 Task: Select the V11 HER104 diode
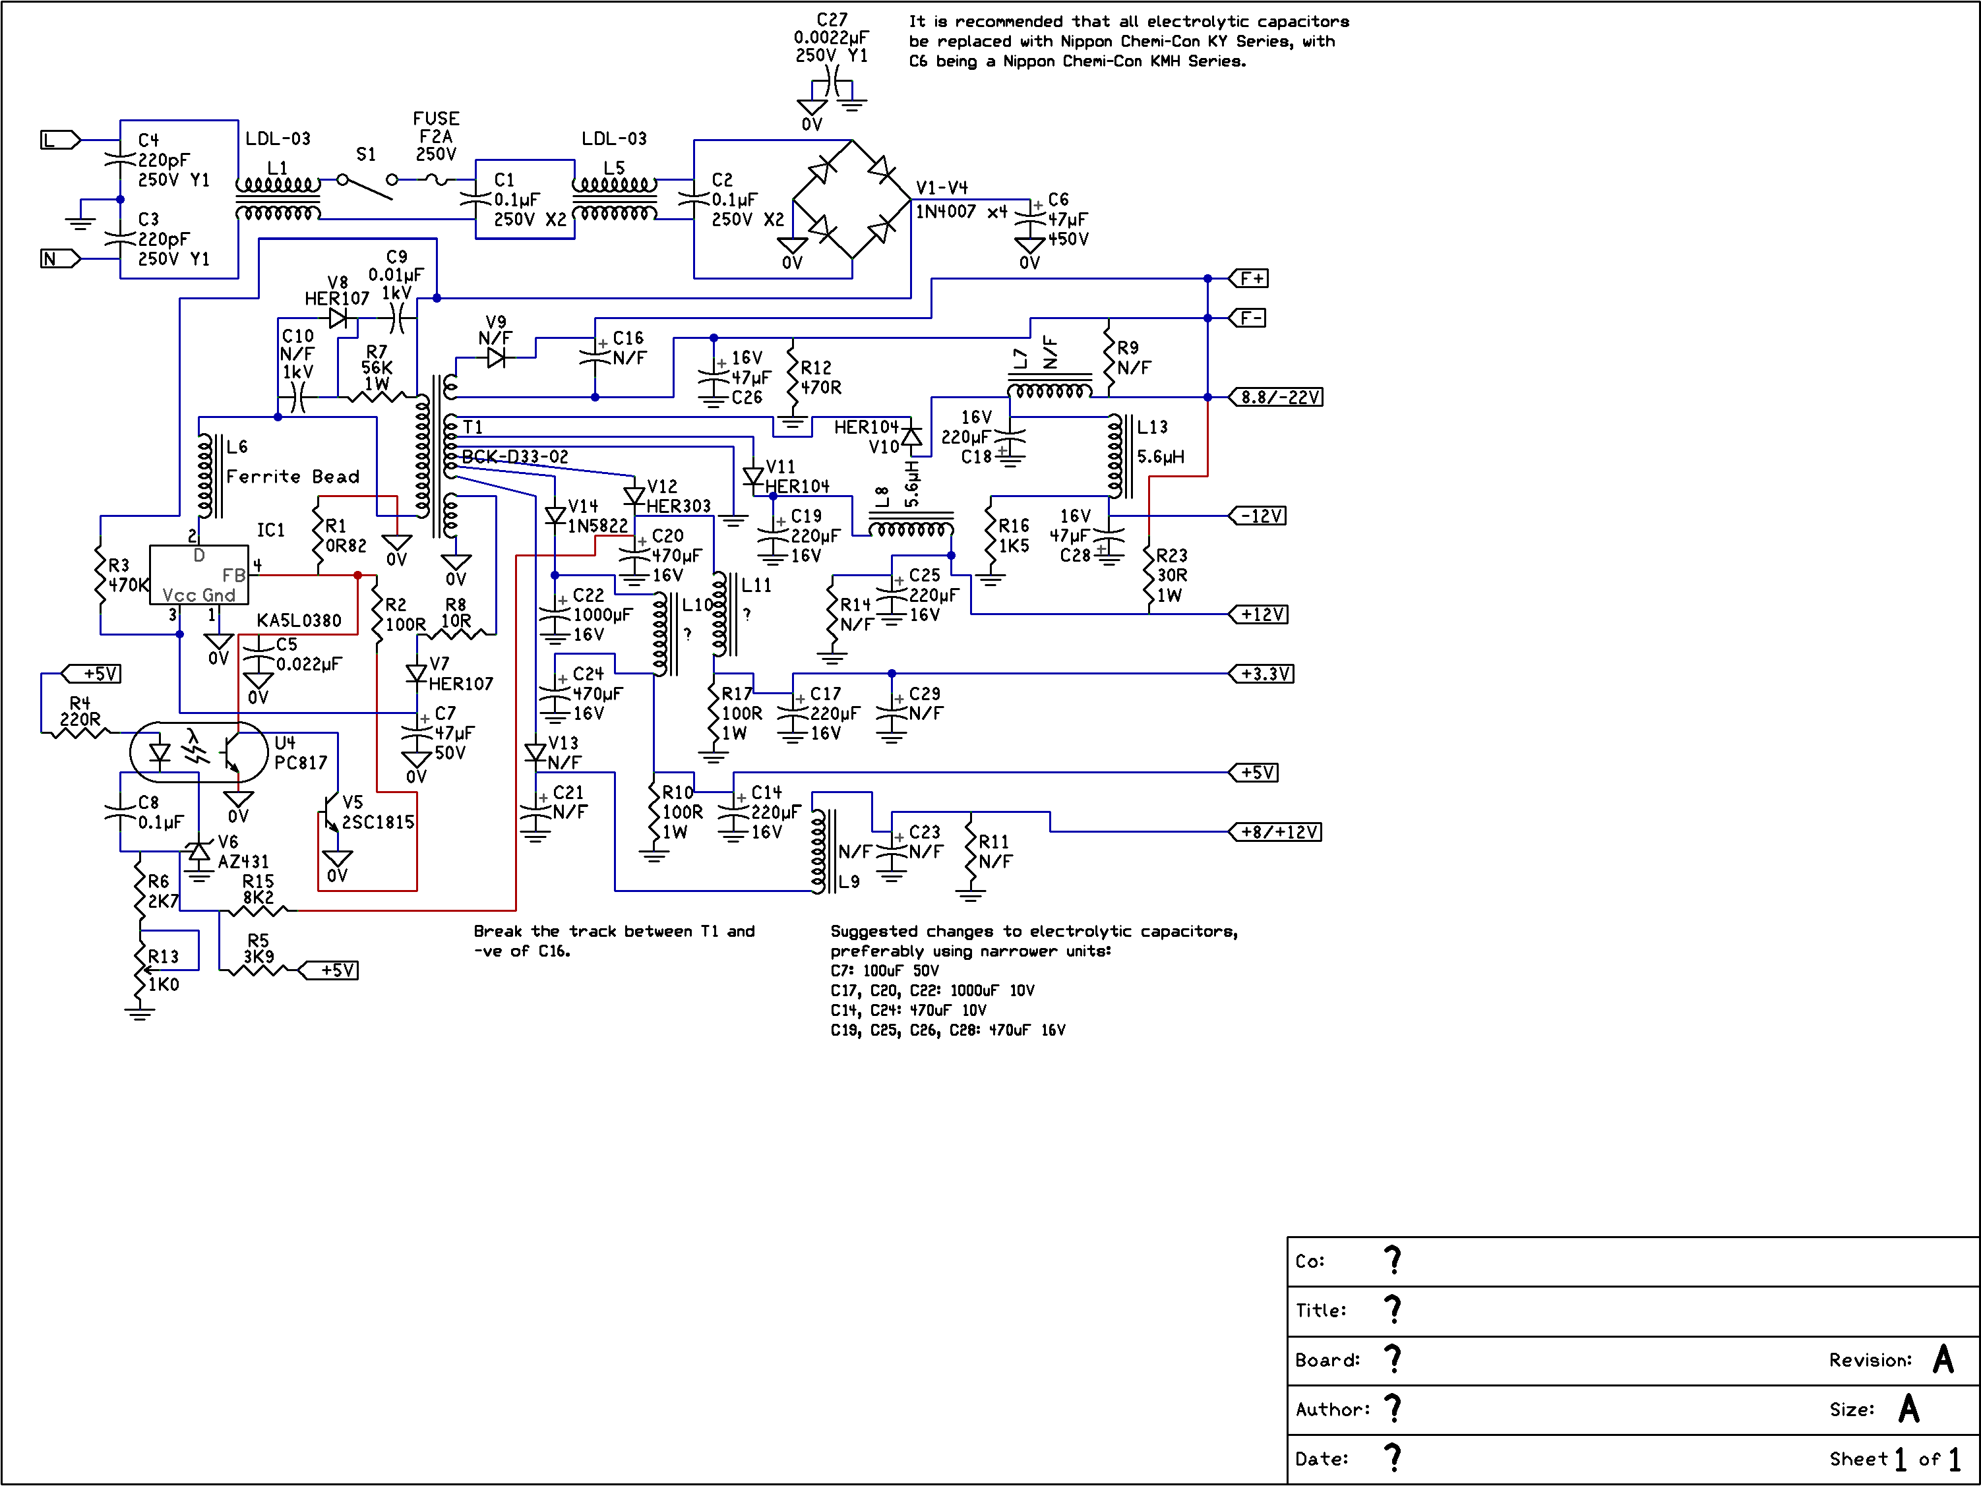753,477
